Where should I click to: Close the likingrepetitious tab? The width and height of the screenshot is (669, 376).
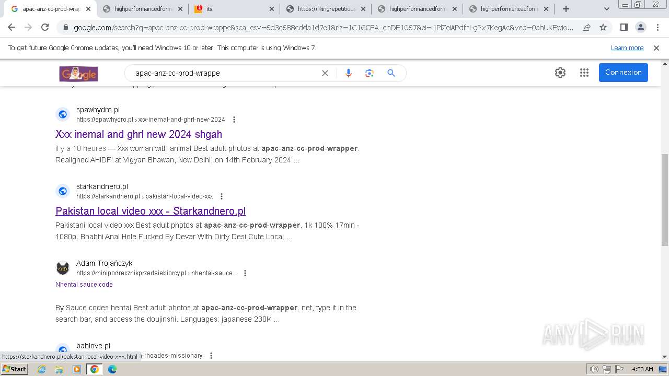pos(363,9)
